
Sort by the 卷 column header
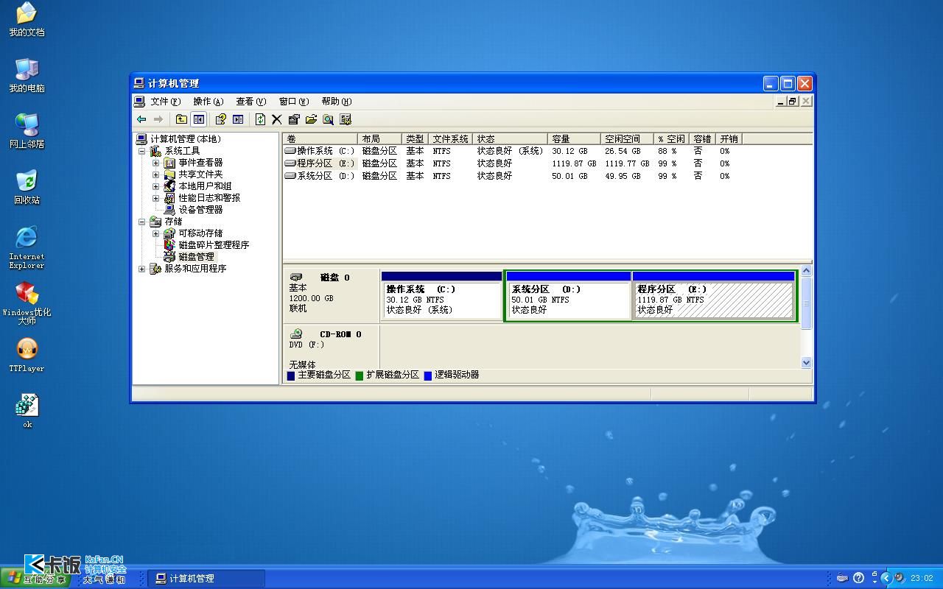pyautogui.click(x=320, y=138)
